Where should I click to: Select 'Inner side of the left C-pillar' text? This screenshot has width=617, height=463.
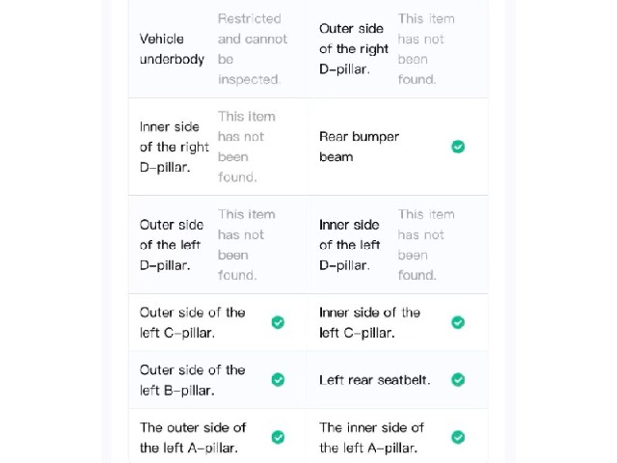click(x=369, y=322)
